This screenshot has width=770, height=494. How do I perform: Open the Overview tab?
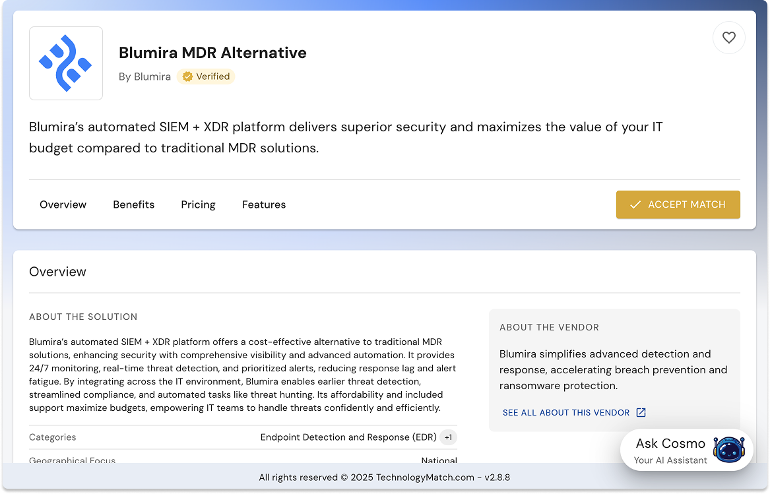coord(63,204)
